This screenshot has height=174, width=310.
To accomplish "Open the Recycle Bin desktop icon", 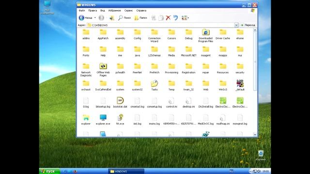I will pos(261,156).
